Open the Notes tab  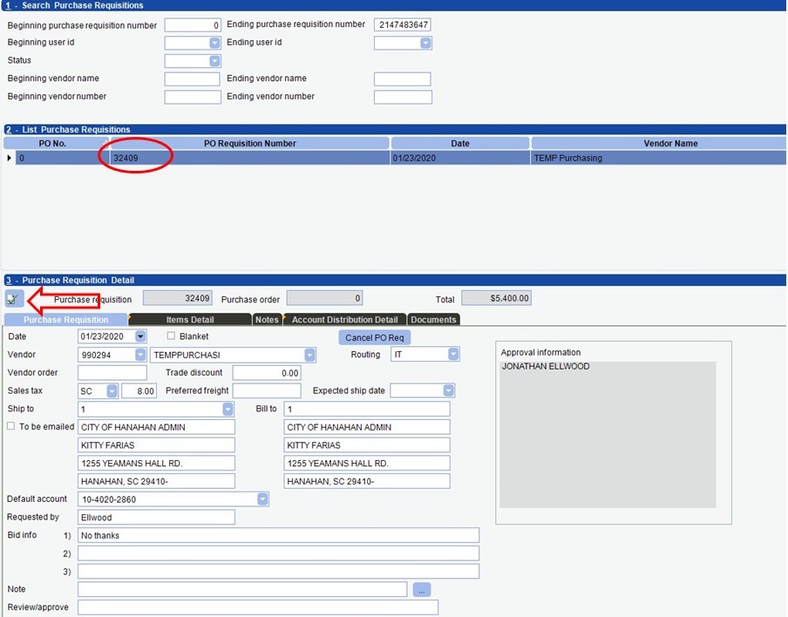pyautogui.click(x=267, y=320)
